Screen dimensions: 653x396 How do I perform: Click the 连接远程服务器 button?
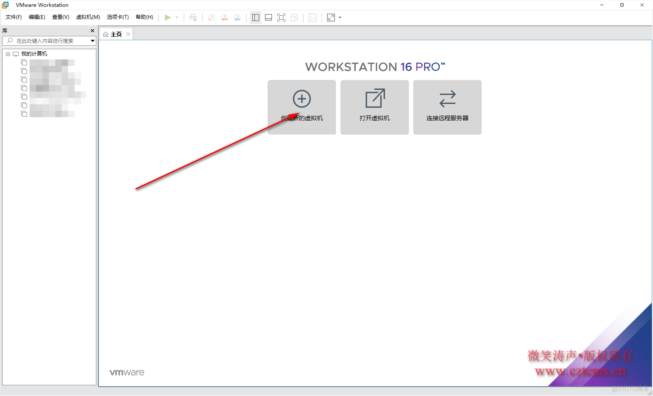[447, 107]
